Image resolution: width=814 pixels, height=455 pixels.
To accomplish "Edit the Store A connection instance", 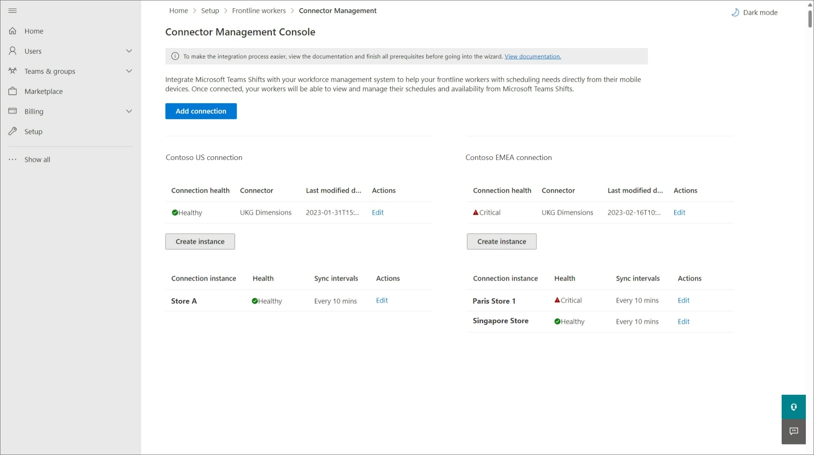I will coord(382,300).
